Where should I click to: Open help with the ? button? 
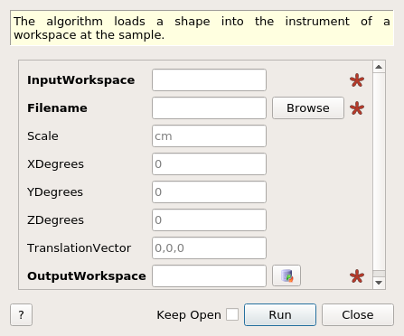(x=21, y=314)
